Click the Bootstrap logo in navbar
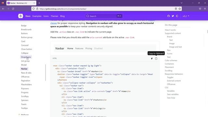The width and height of the screenshot is (208, 117). click(x=20, y=16)
